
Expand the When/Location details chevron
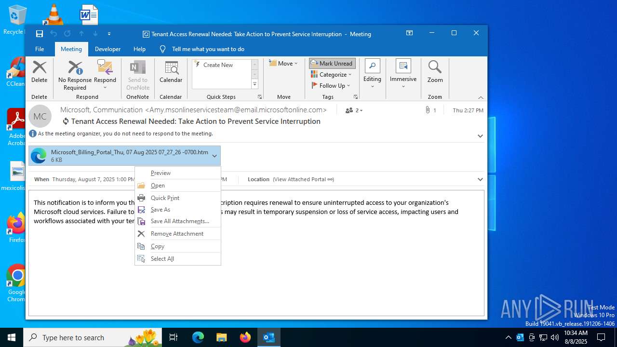click(480, 179)
